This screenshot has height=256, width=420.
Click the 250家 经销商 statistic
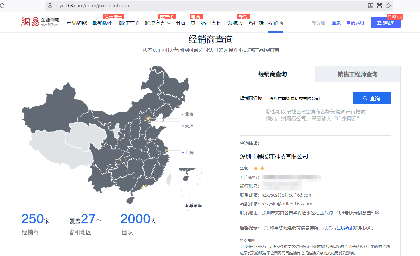click(x=35, y=224)
